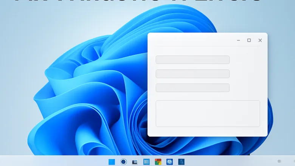Click inside the large text box in dialog
295x166 pixels.
click(208, 113)
